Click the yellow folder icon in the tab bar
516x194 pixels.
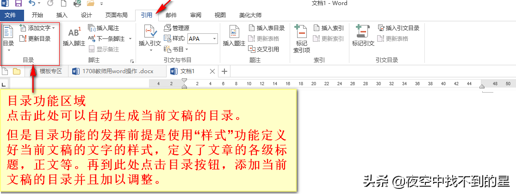pyautogui.click(x=17, y=71)
